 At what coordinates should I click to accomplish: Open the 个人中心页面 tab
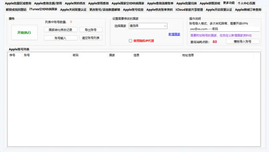(248, 3)
